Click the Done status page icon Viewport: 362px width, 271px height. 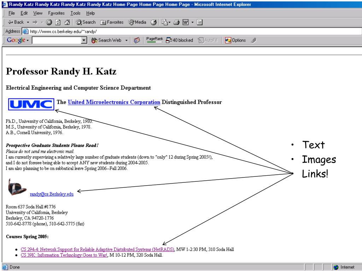coord(5,267)
